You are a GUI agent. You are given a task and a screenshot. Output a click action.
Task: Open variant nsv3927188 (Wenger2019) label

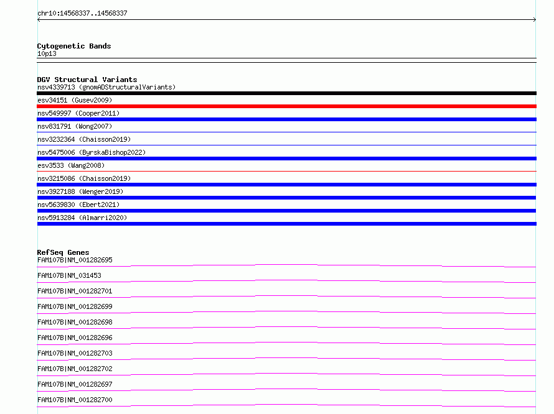(x=80, y=191)
